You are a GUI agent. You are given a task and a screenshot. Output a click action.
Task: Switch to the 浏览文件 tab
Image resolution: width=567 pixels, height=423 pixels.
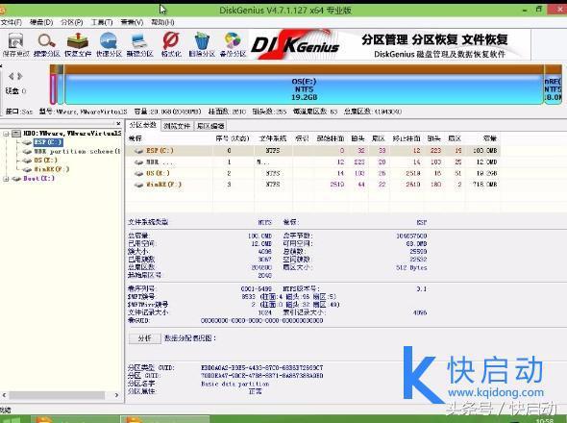(x=177, y=126)
